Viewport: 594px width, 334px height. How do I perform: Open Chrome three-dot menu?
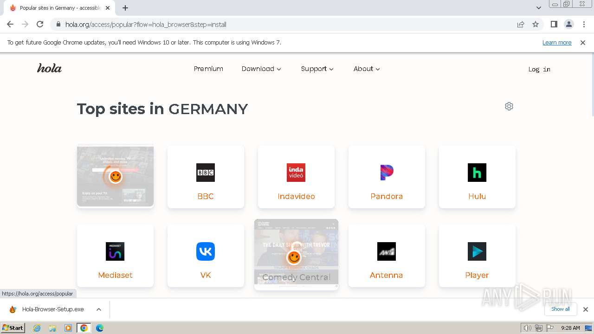(584, 24)
